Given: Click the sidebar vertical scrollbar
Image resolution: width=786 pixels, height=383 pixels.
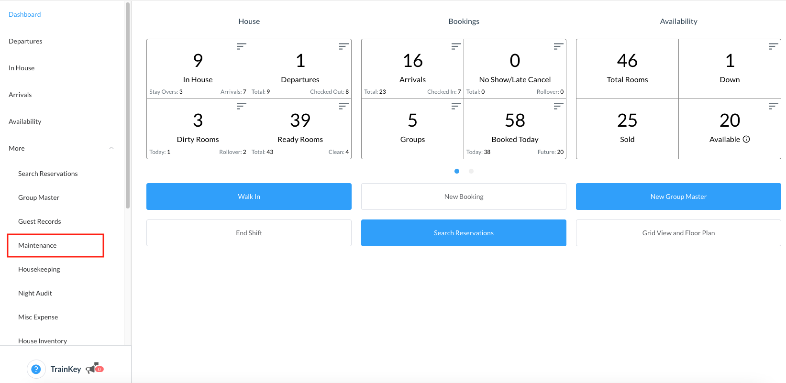Looking at the screenshot, I should [128, 105].
